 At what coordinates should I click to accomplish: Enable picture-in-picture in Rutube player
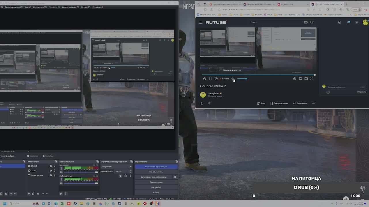(x=300, y=78)
